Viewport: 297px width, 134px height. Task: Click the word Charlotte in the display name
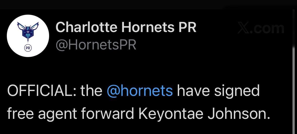86,27
